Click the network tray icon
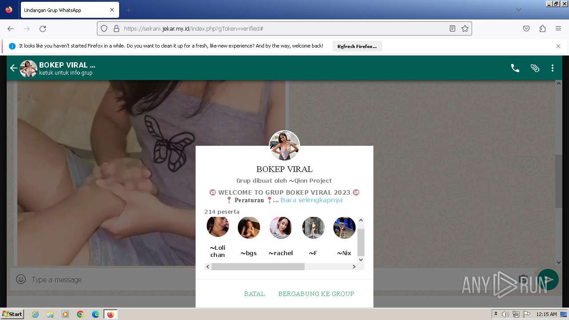The width and height of the screenshot is (569, 320). pos(516,314)
